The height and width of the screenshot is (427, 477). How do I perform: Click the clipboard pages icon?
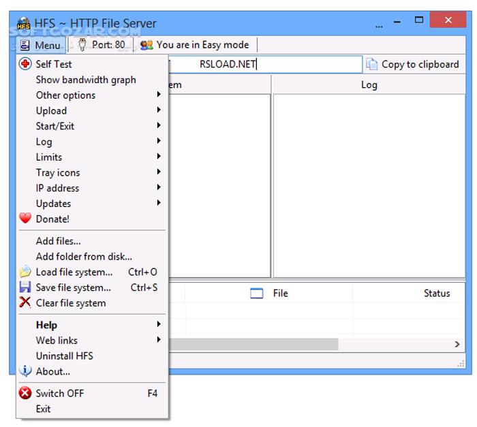point(372,64)
